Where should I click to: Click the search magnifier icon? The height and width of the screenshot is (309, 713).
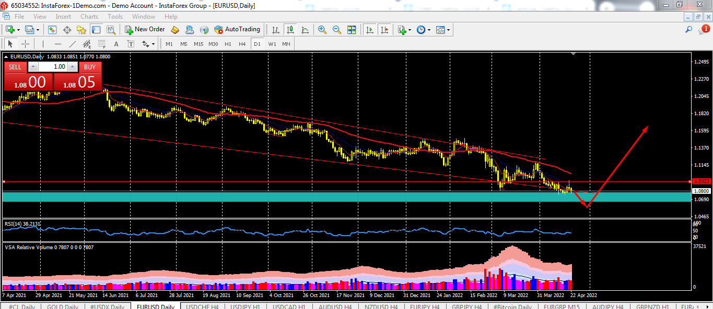(689, 30)
